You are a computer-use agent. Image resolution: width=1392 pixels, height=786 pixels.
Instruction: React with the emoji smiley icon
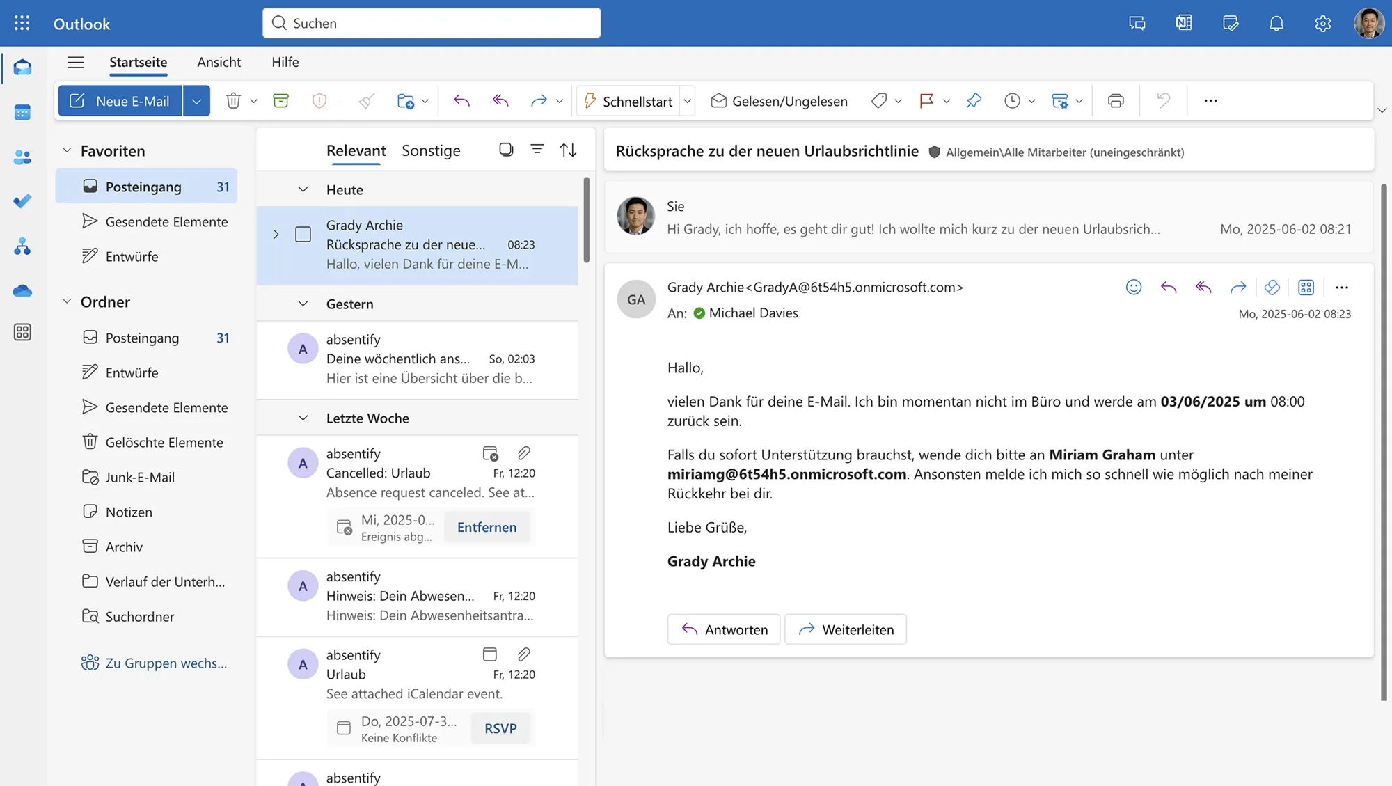pos(1134,287)
